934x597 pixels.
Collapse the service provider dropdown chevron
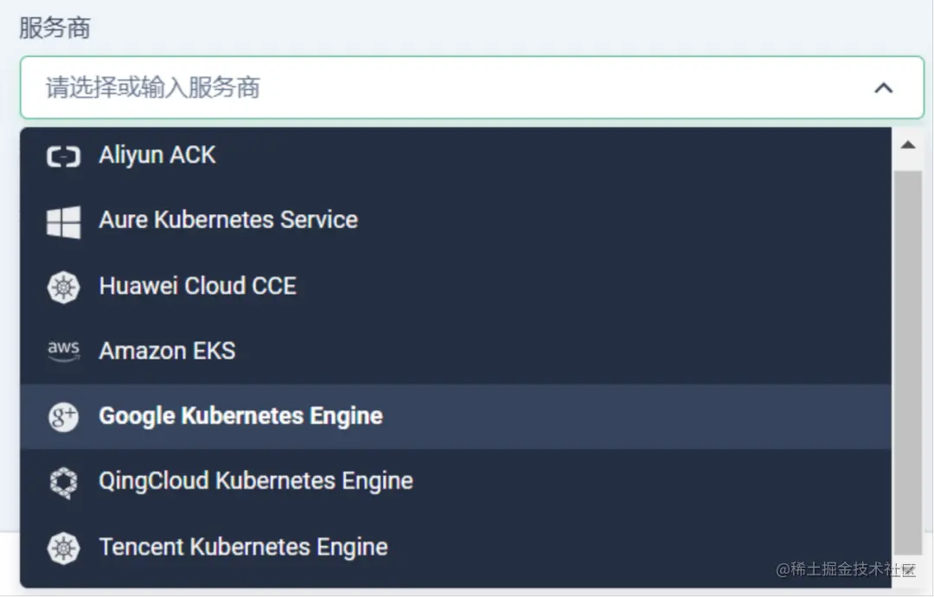click(x=883, y=88)
